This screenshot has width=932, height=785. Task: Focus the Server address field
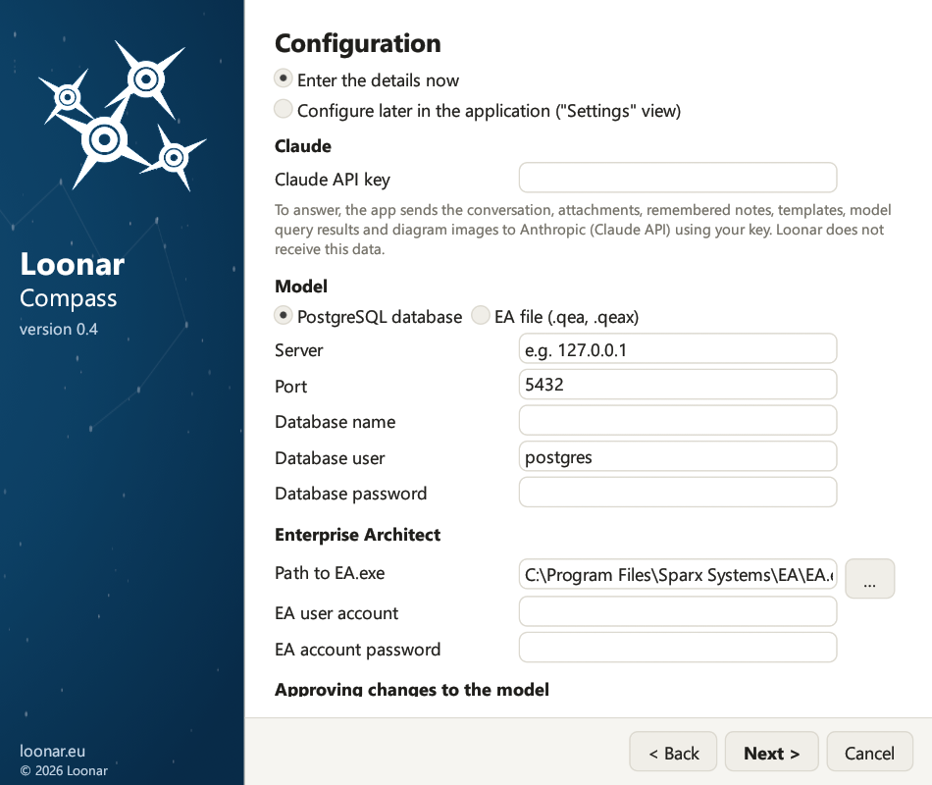678,349
